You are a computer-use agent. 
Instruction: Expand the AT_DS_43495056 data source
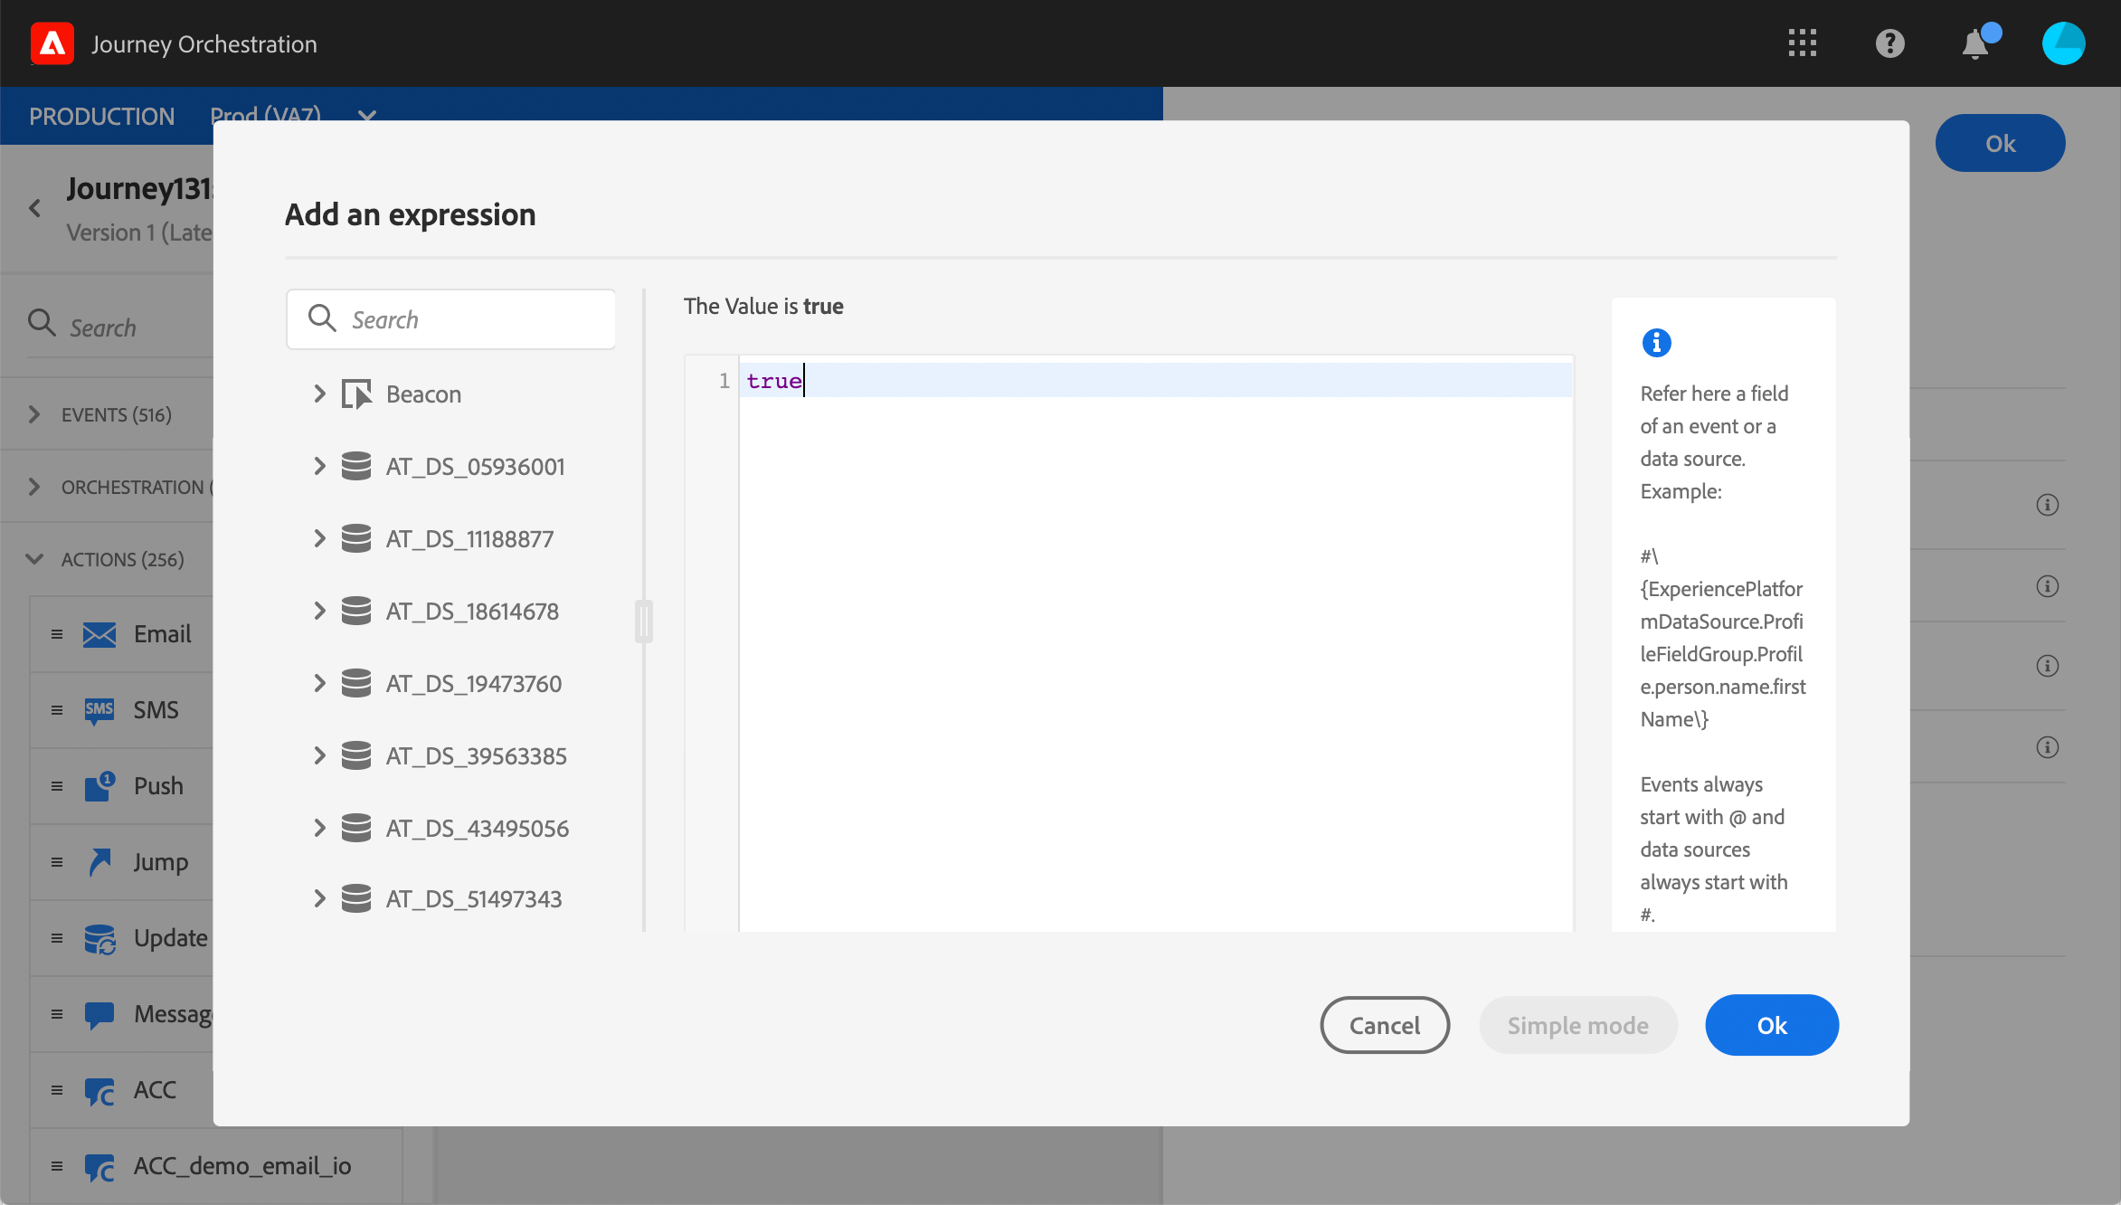[319, 829]
